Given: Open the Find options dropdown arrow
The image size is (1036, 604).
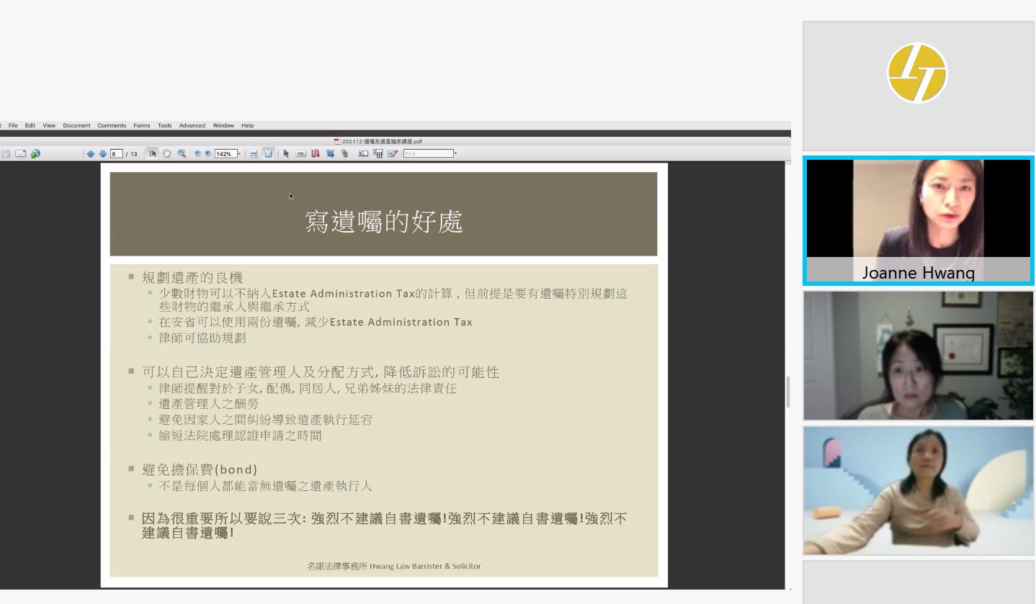Looking at the screenshot, I should click(x=455, y=153).
